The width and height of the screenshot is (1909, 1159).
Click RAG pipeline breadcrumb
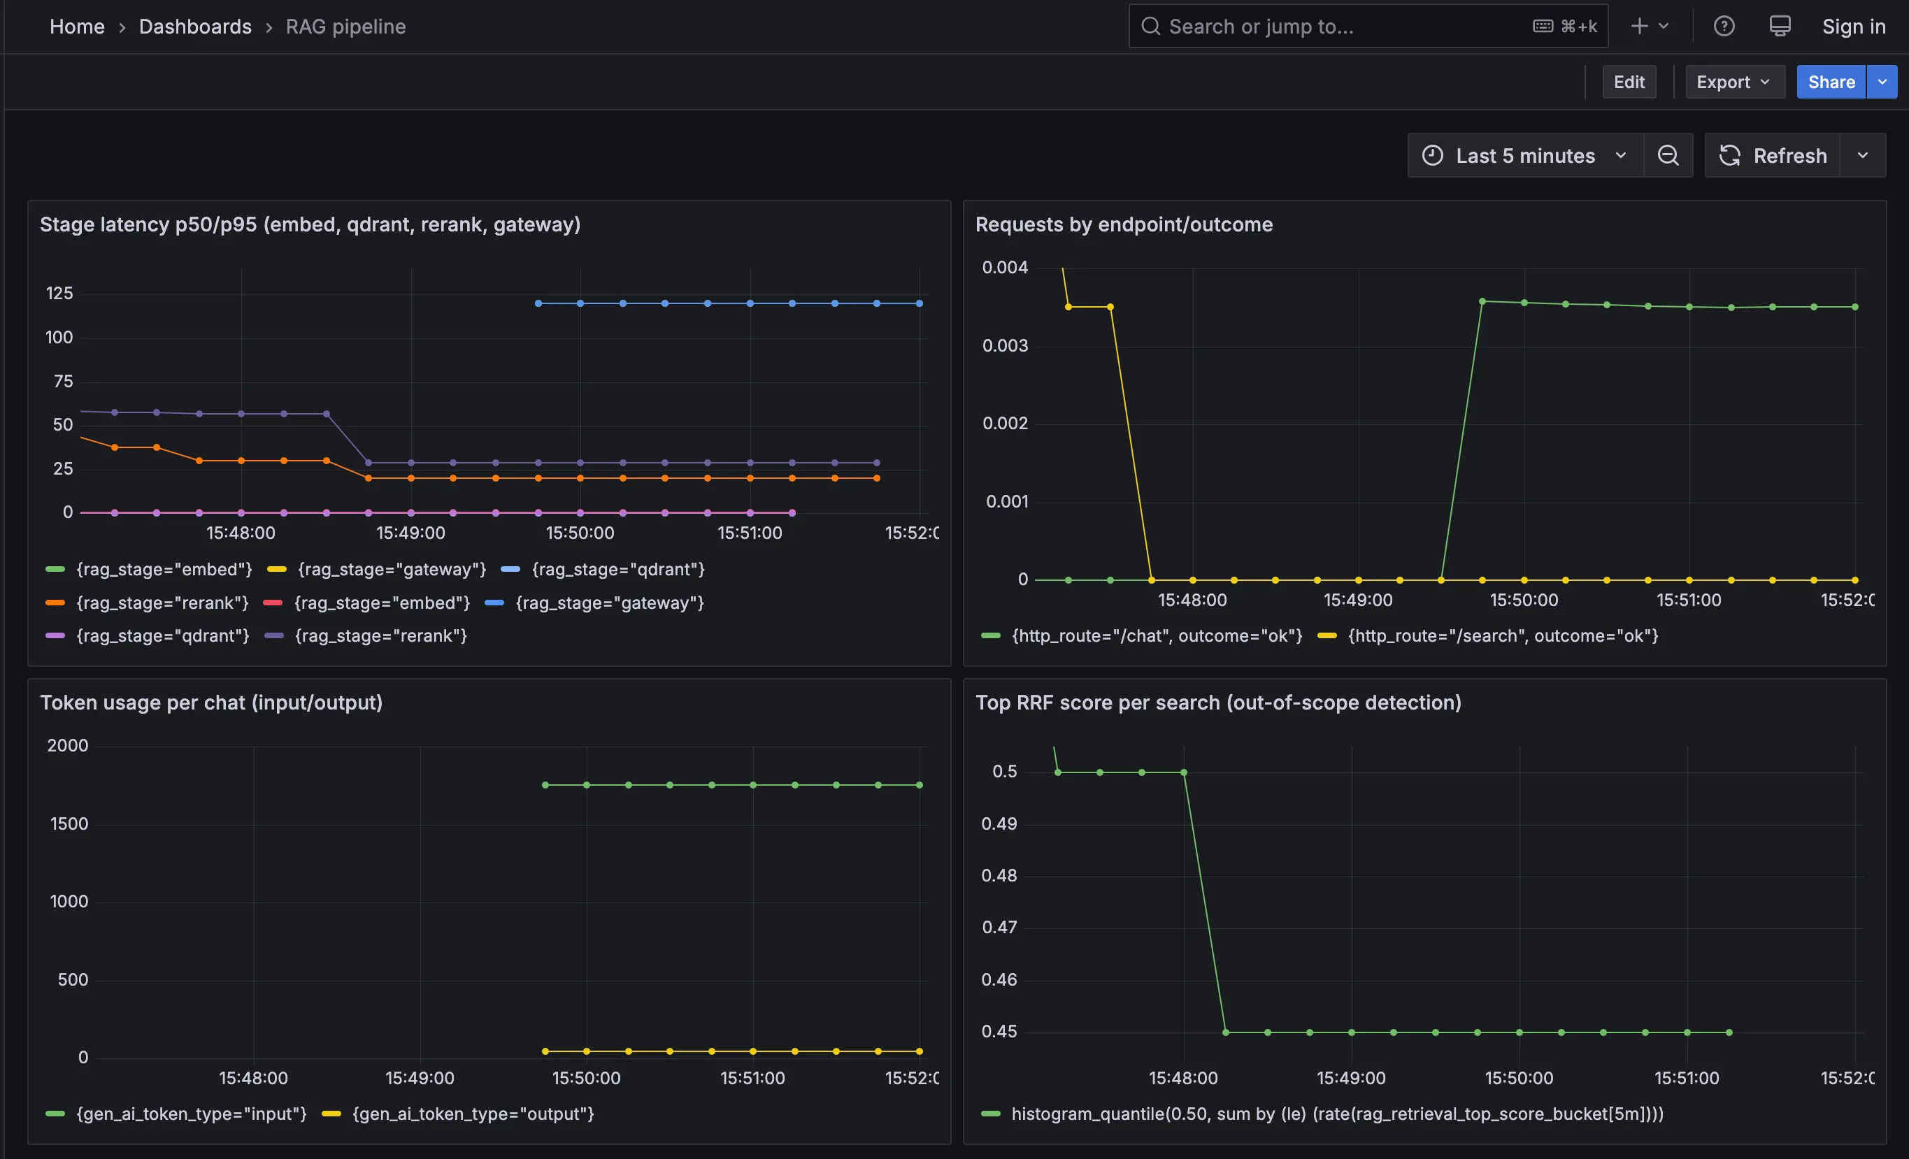click(x=345, y=27)
